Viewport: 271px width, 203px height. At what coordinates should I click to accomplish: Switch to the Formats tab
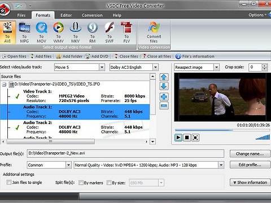pos(43,15)
